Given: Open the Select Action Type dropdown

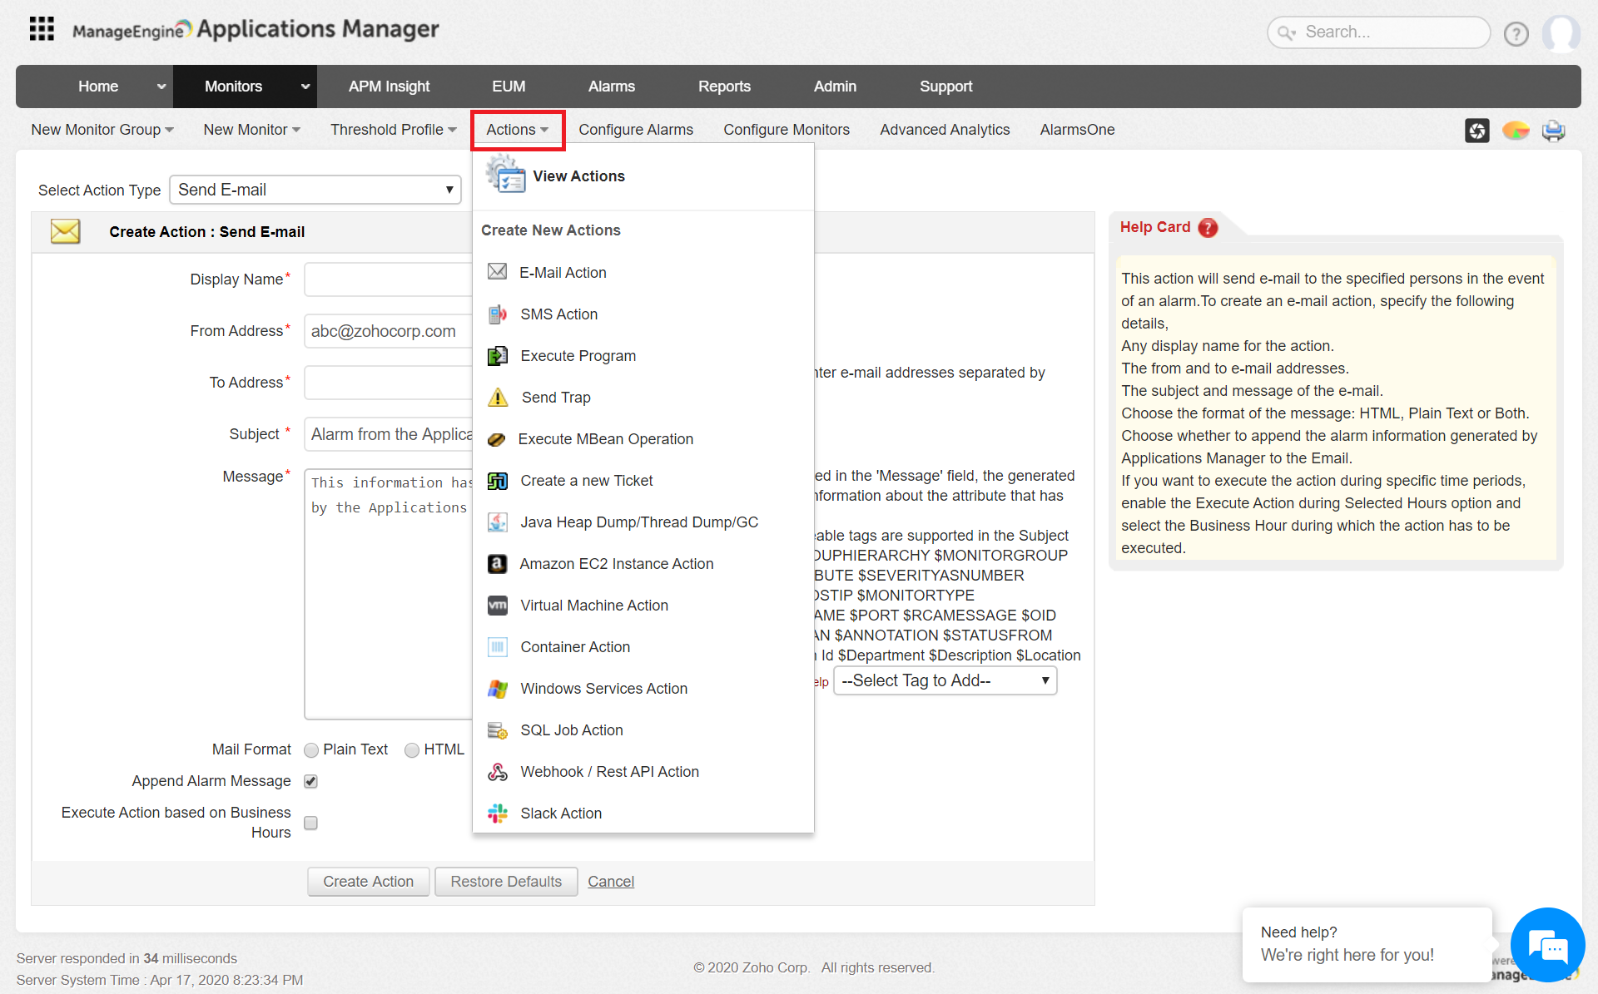Looking at the screenshot, I should [315, 190].
